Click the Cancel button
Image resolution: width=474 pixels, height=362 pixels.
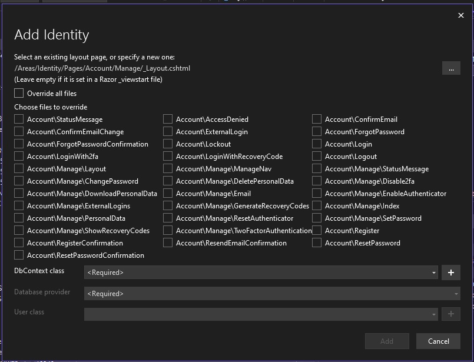[438, 341]
